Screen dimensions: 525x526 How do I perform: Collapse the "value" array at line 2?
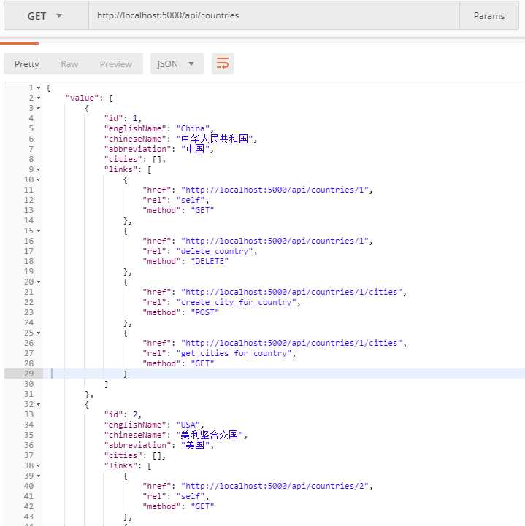coord(38,98)
